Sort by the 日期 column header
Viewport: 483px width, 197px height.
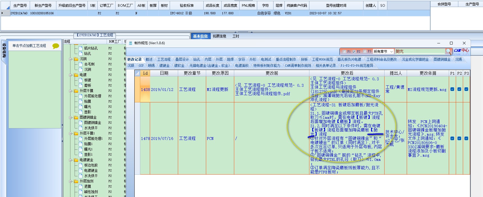point(164,73)
